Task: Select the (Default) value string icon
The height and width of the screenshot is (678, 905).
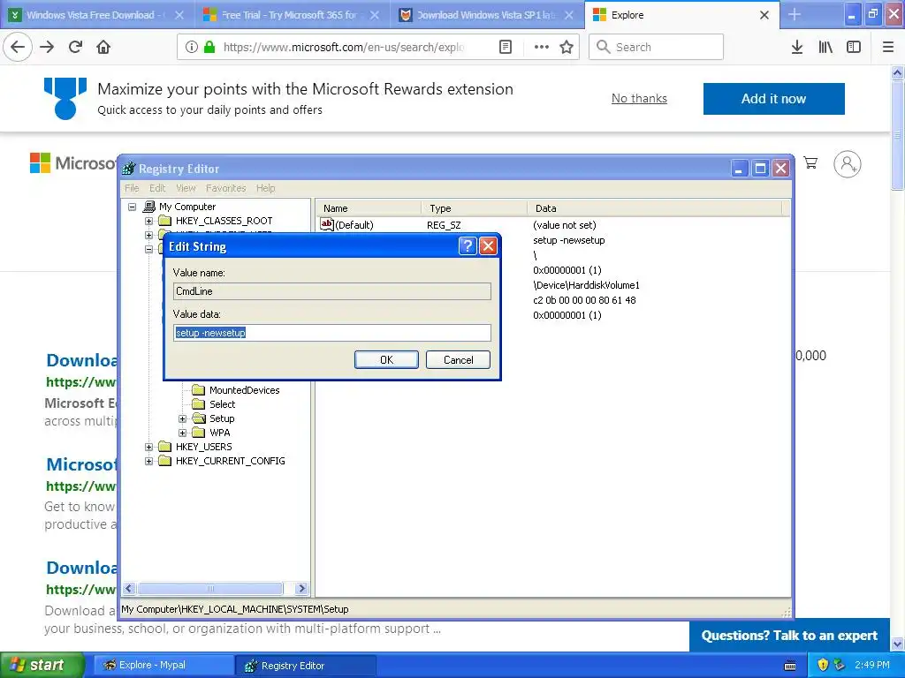Action: pyautogui.click(x=327, y=224)
